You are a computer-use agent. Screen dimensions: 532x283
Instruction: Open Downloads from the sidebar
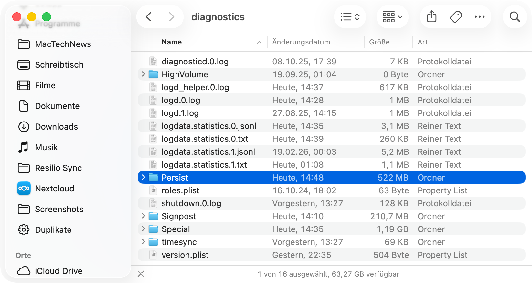coord(56,127)
